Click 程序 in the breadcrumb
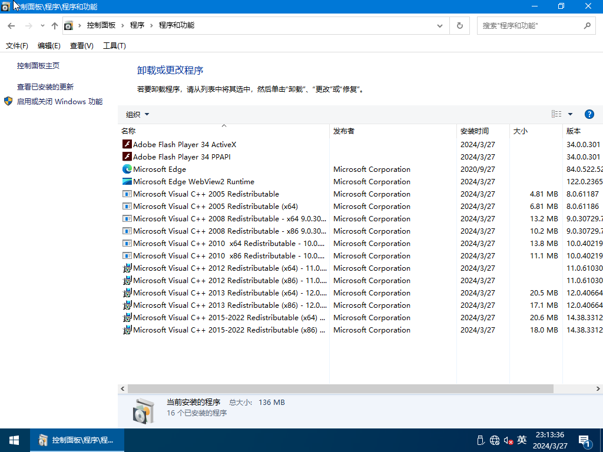Image resolution: width=603 pixels, height=452 pixels. tap(137, 25)
